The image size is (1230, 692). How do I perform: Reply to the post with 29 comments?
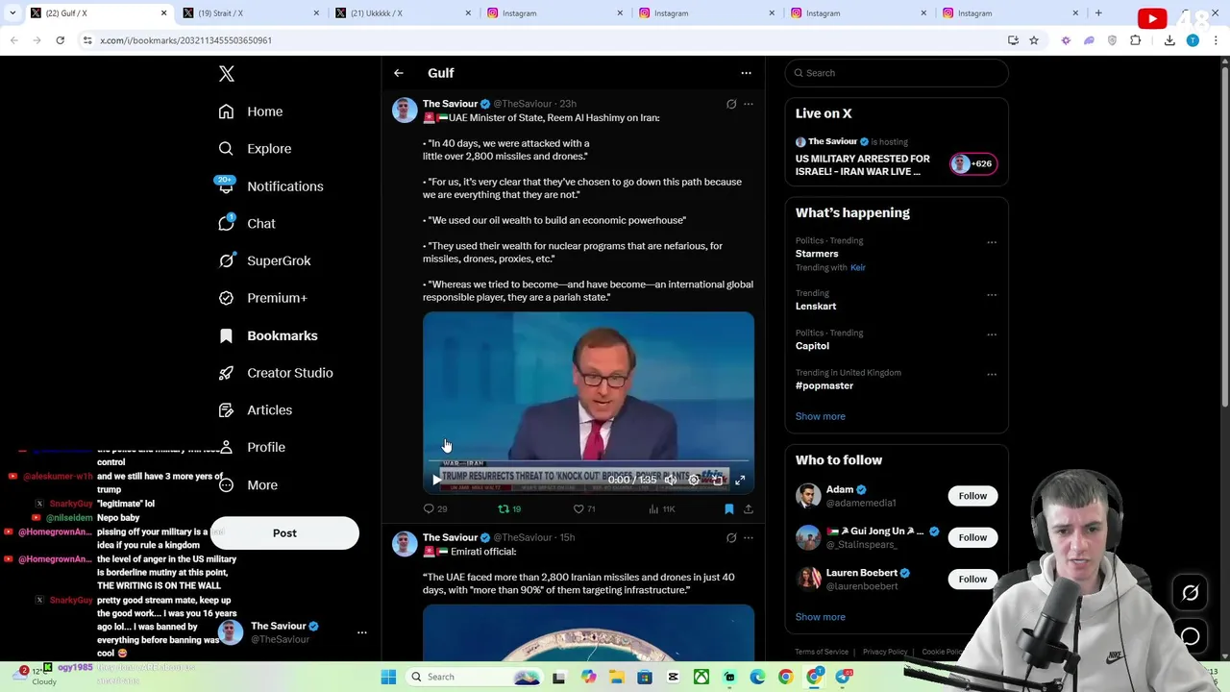pos(435,509)
